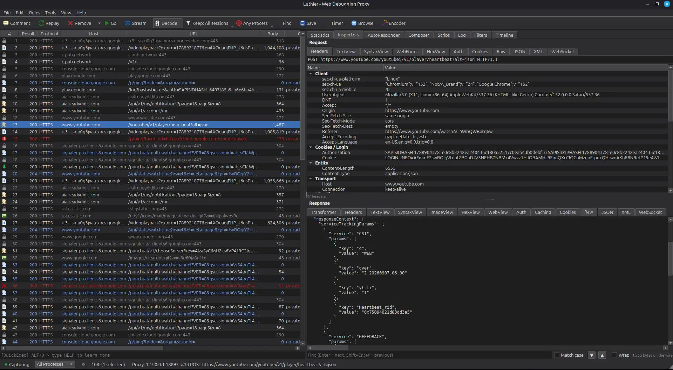Select the response ImageView tab
Viewport: 673px width, 370px height.
click(442, 212)
